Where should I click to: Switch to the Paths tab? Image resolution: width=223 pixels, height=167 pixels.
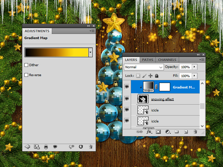148,60
